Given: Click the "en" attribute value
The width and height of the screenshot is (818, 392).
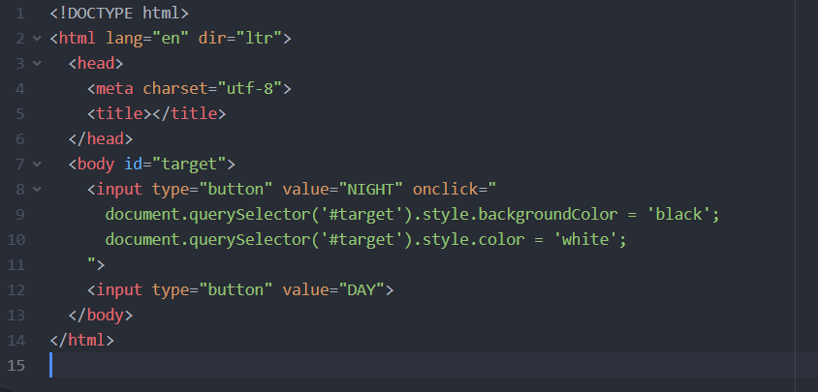Looking at the screenshot, I should [171, 38].
